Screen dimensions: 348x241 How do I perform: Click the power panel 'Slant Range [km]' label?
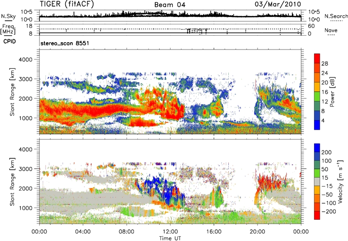coord(12,92)
